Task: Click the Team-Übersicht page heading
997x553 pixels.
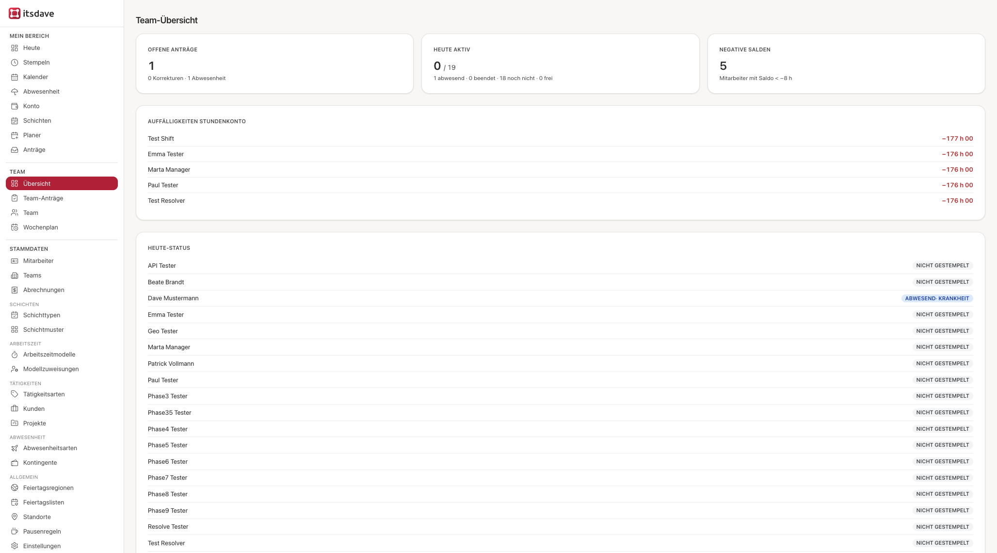Action: (x=166, y=20)
